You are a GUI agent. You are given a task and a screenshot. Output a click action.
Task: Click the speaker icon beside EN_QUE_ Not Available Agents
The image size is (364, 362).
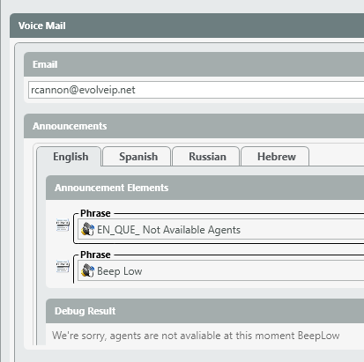pyautogui.click(x=87, y=229)
